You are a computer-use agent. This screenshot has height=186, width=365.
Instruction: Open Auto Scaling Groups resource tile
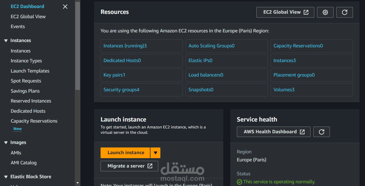(227, 46)
